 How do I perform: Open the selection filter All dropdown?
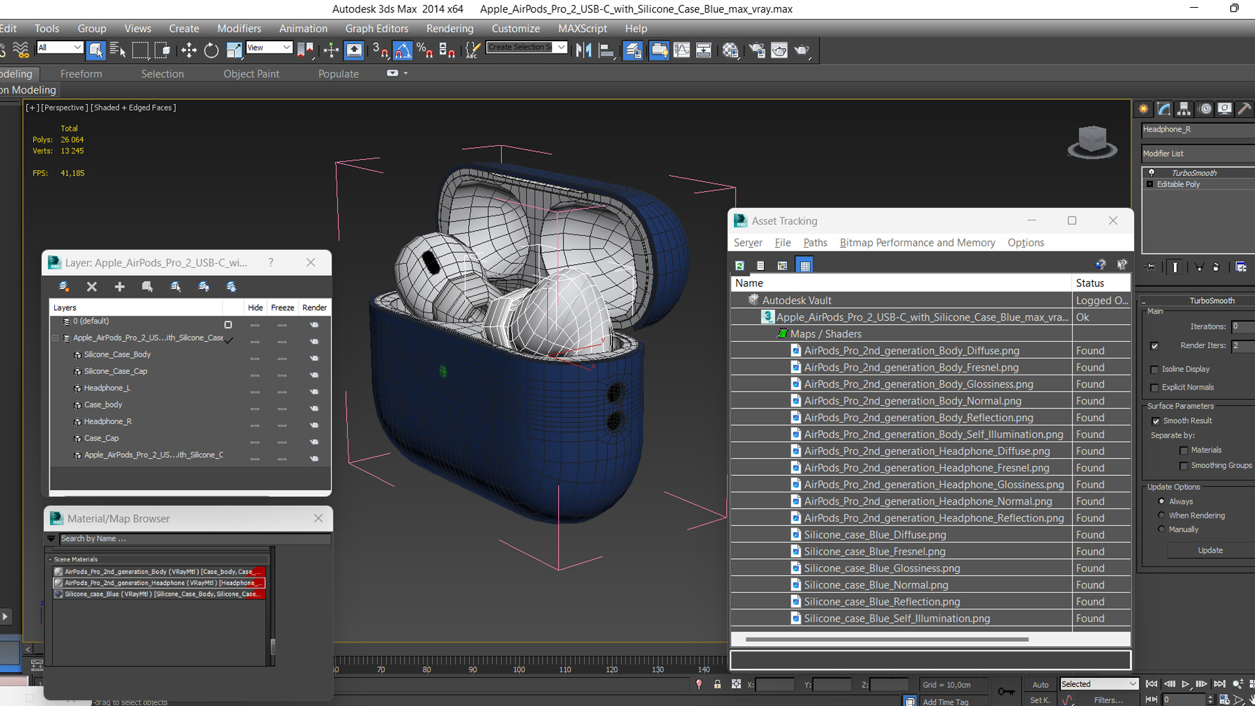(x=59, y=47)
